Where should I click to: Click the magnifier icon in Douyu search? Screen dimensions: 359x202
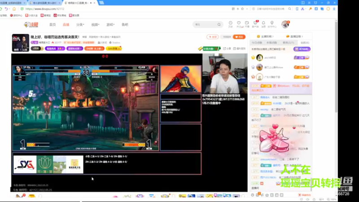pos(219,25)
